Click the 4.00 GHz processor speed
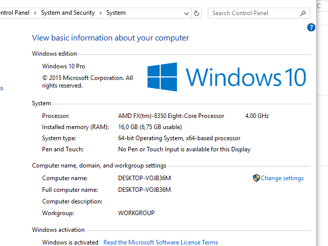The width and height of the screenshot is (328, 246). 257,116
